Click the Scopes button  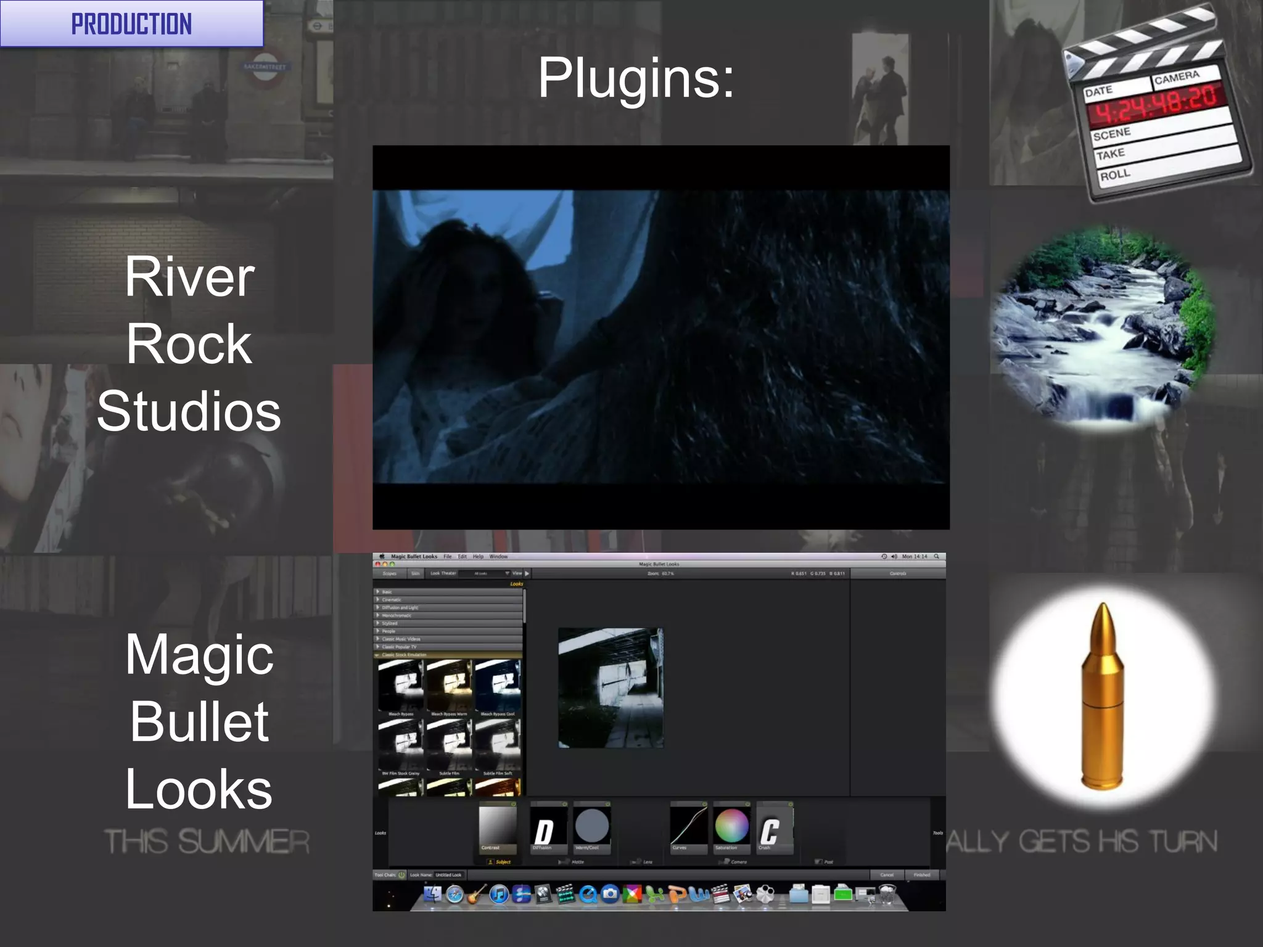[390, 573]
